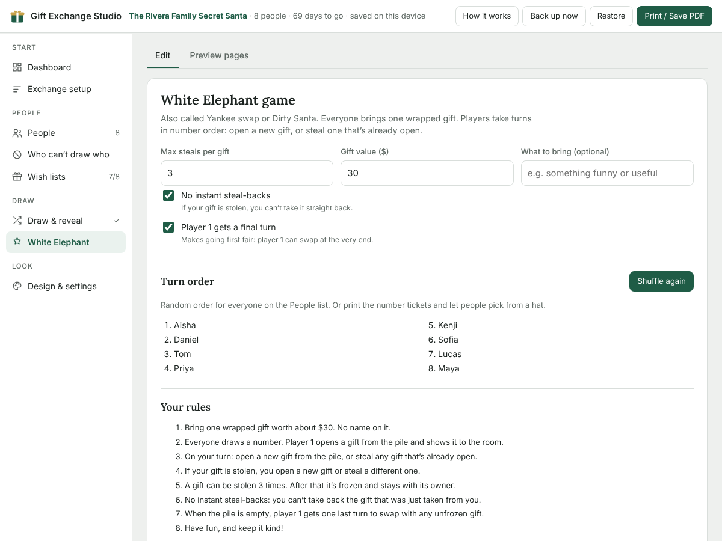Open the Dashboard page
The width and height of the screenshot is (722, 541).
66,67
